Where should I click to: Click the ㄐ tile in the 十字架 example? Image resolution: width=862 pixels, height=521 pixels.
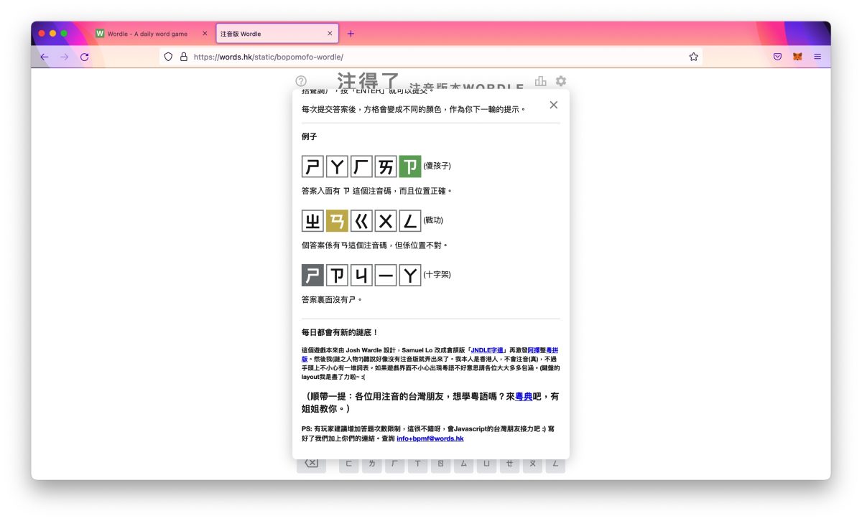coord(361,276)
